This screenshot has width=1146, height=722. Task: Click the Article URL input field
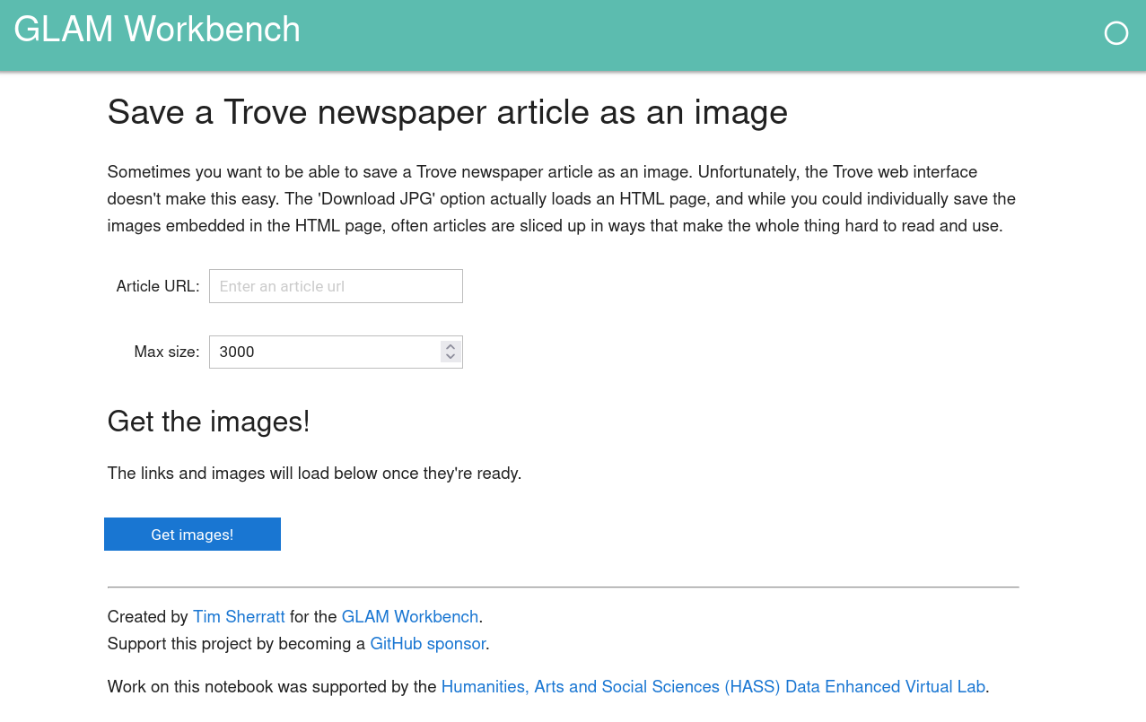click(336, 286)
